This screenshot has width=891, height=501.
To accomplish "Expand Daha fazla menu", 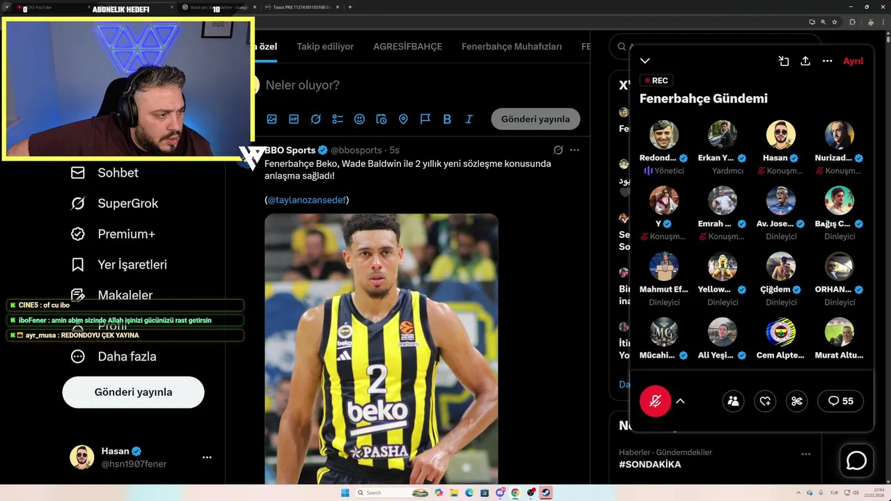I will (x=113, y=356).
